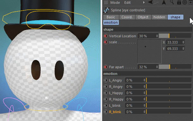Viewport: 193px width, 121px height.
Task: Adjust the R_blink slider
Action: (x=169, y=112)
